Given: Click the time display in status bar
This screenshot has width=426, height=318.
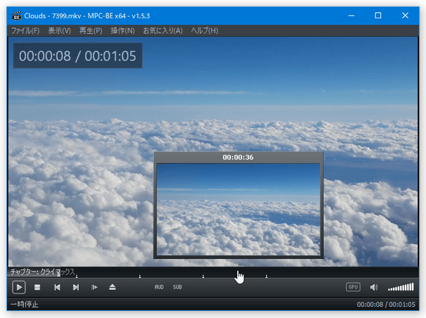Looking at the screenshot, I should pos(387,305).
